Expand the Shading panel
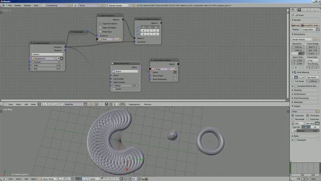321x181 pixels. (x=297, y=90)
